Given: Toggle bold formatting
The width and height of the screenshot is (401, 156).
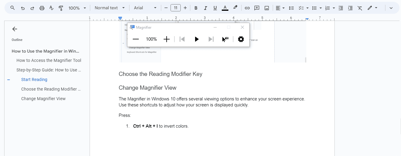Looking at the screenshot, I should 196,8.
